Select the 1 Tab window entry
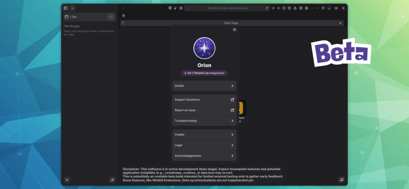 [x=90, y=17]
